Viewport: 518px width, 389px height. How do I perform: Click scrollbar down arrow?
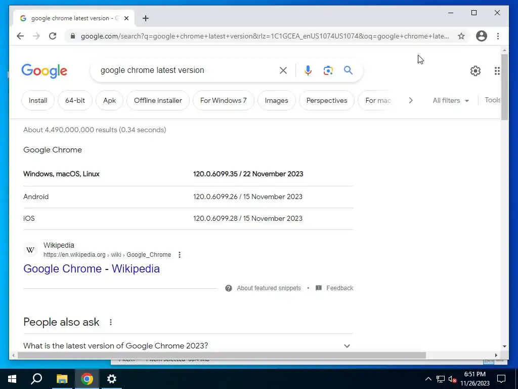point(504,346)
